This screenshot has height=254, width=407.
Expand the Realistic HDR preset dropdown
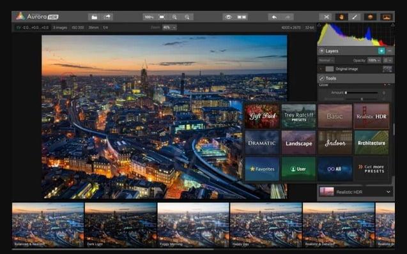[356, 192]
